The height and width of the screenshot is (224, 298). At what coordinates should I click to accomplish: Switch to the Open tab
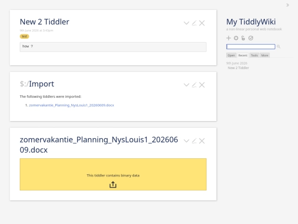point(231,55)
